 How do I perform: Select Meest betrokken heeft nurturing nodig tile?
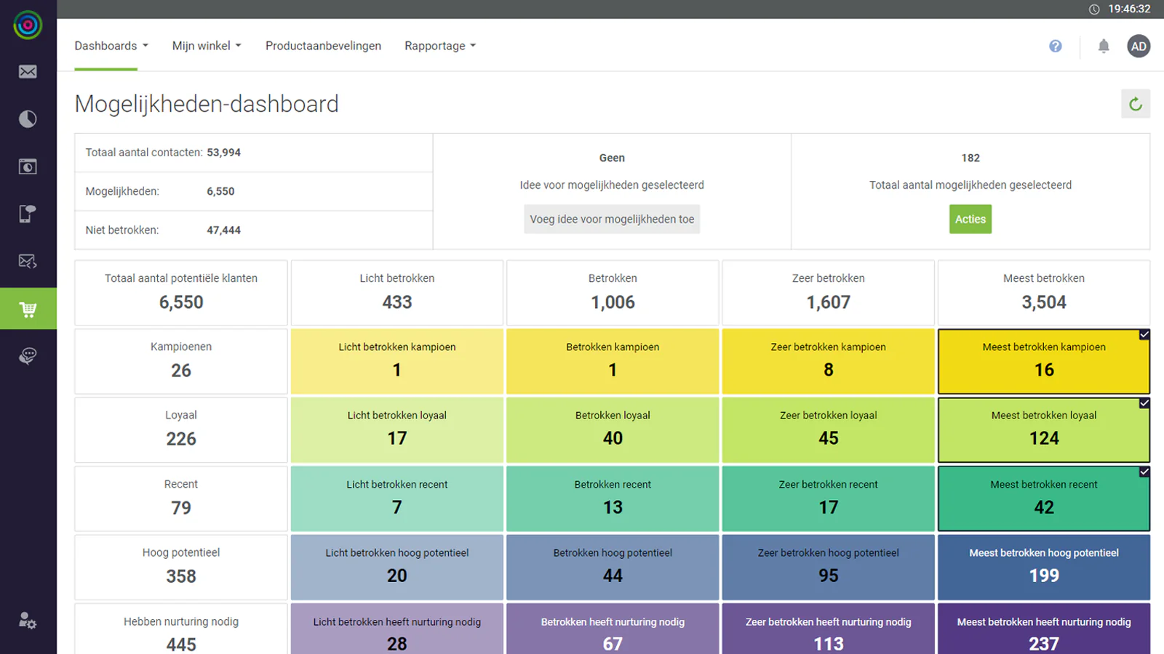pos(1044,629)
